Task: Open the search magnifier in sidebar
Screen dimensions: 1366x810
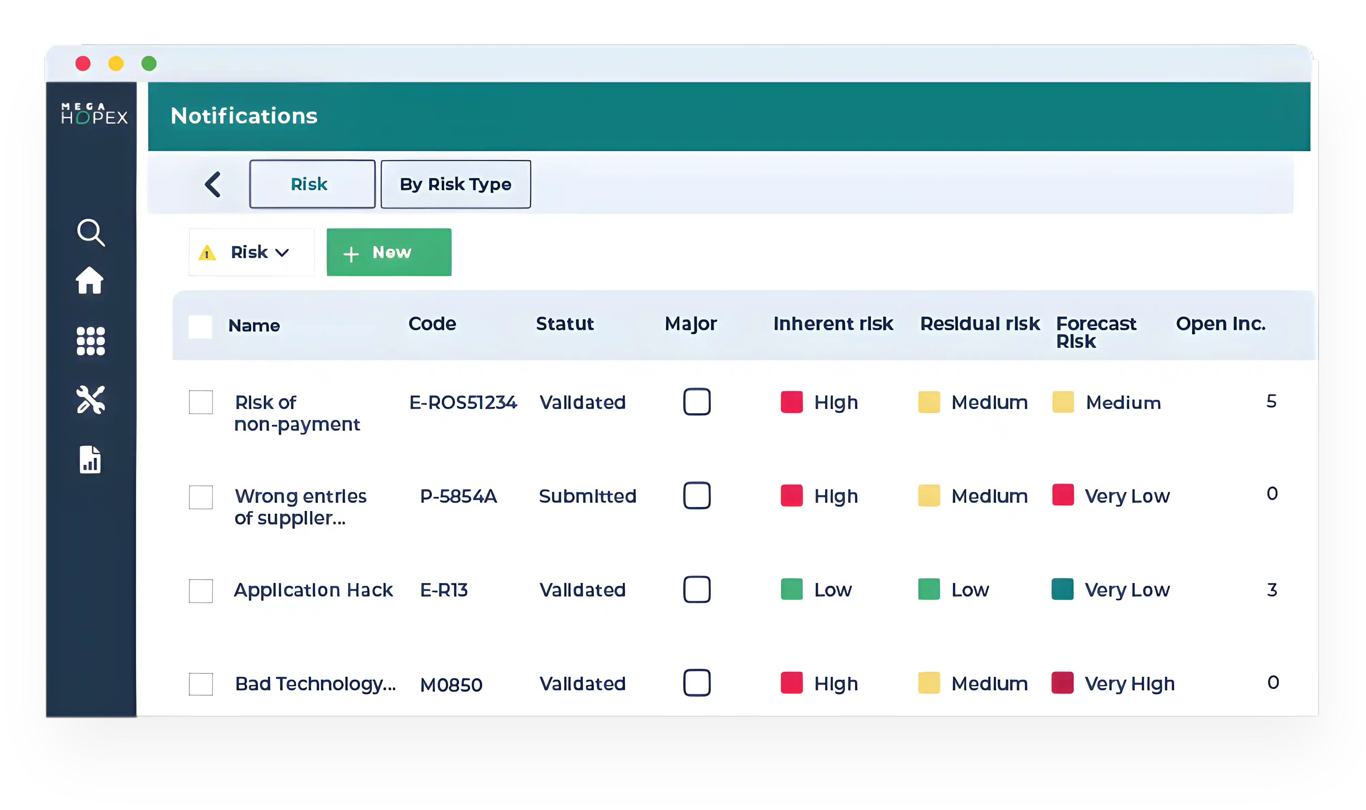Action: tap(91, 233)
